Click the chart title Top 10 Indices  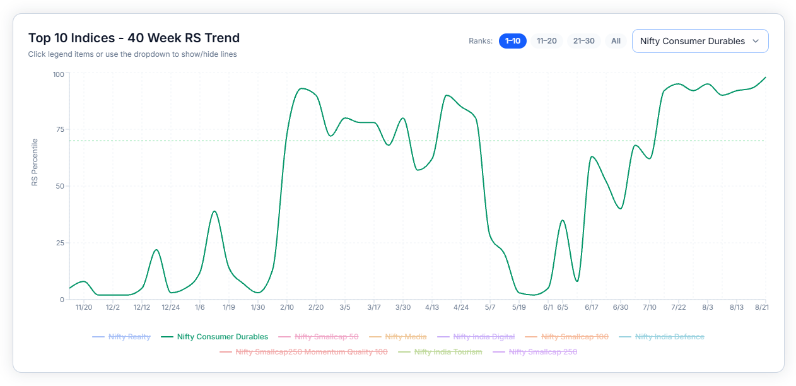134,38
